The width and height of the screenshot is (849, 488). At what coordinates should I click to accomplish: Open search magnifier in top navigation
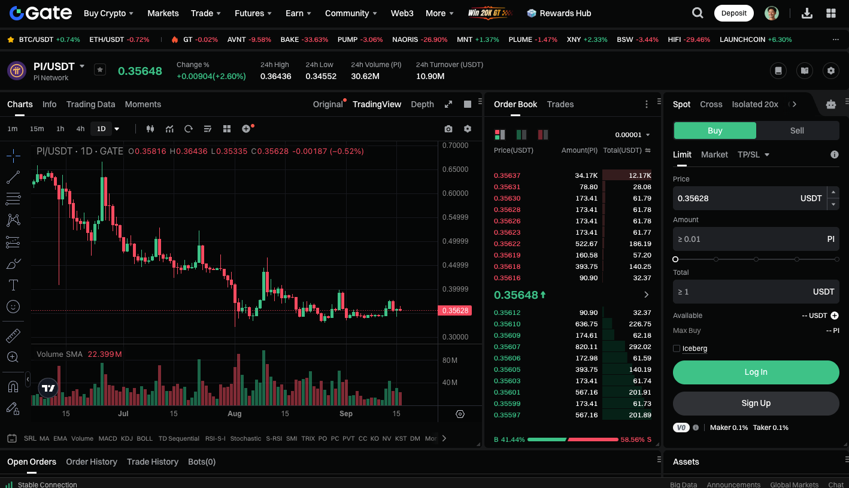pyautogui.click(x=698, y=13)
